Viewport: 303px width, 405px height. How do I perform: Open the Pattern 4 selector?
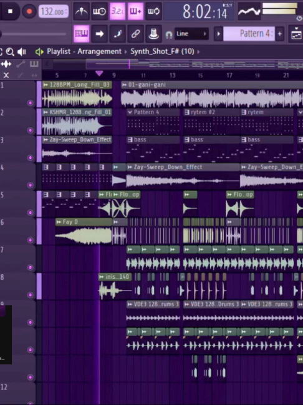[249, 34]
